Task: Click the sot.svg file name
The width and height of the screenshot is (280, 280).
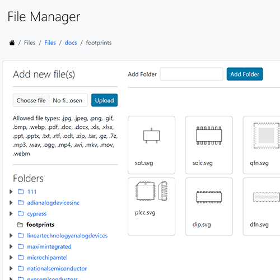Action: click(144, 163)
